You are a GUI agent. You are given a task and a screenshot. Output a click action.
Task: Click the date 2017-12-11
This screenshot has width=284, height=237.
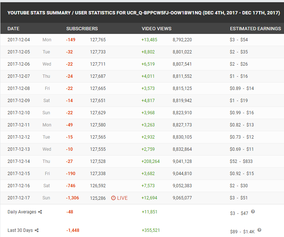point(18,125)
